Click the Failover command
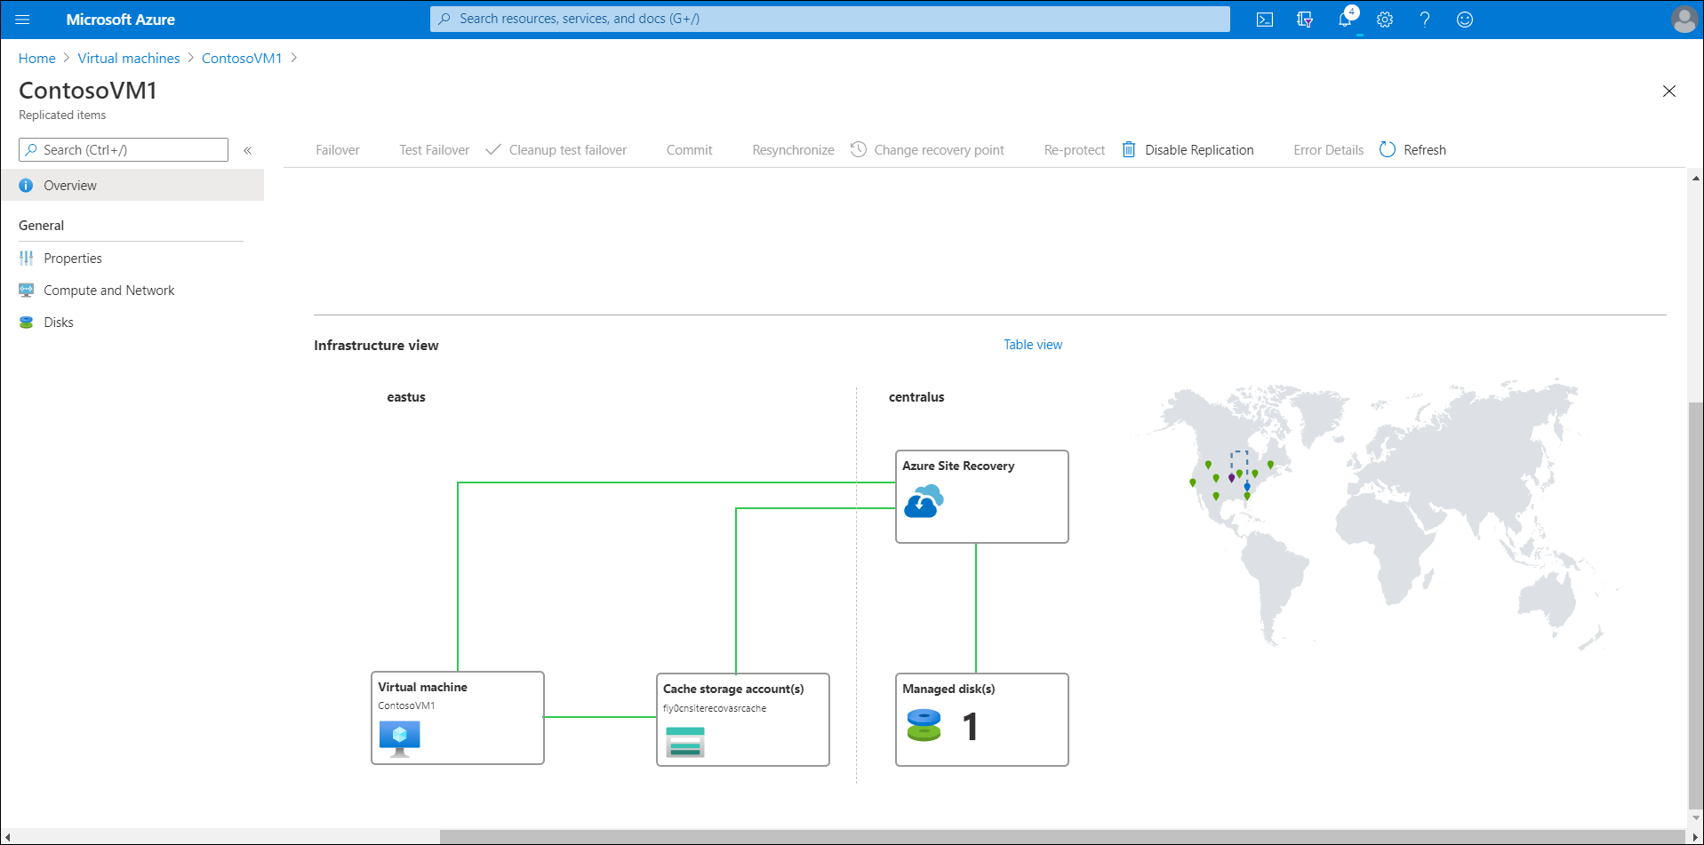Screen dimensions: 1704x845 pos(338,150)
